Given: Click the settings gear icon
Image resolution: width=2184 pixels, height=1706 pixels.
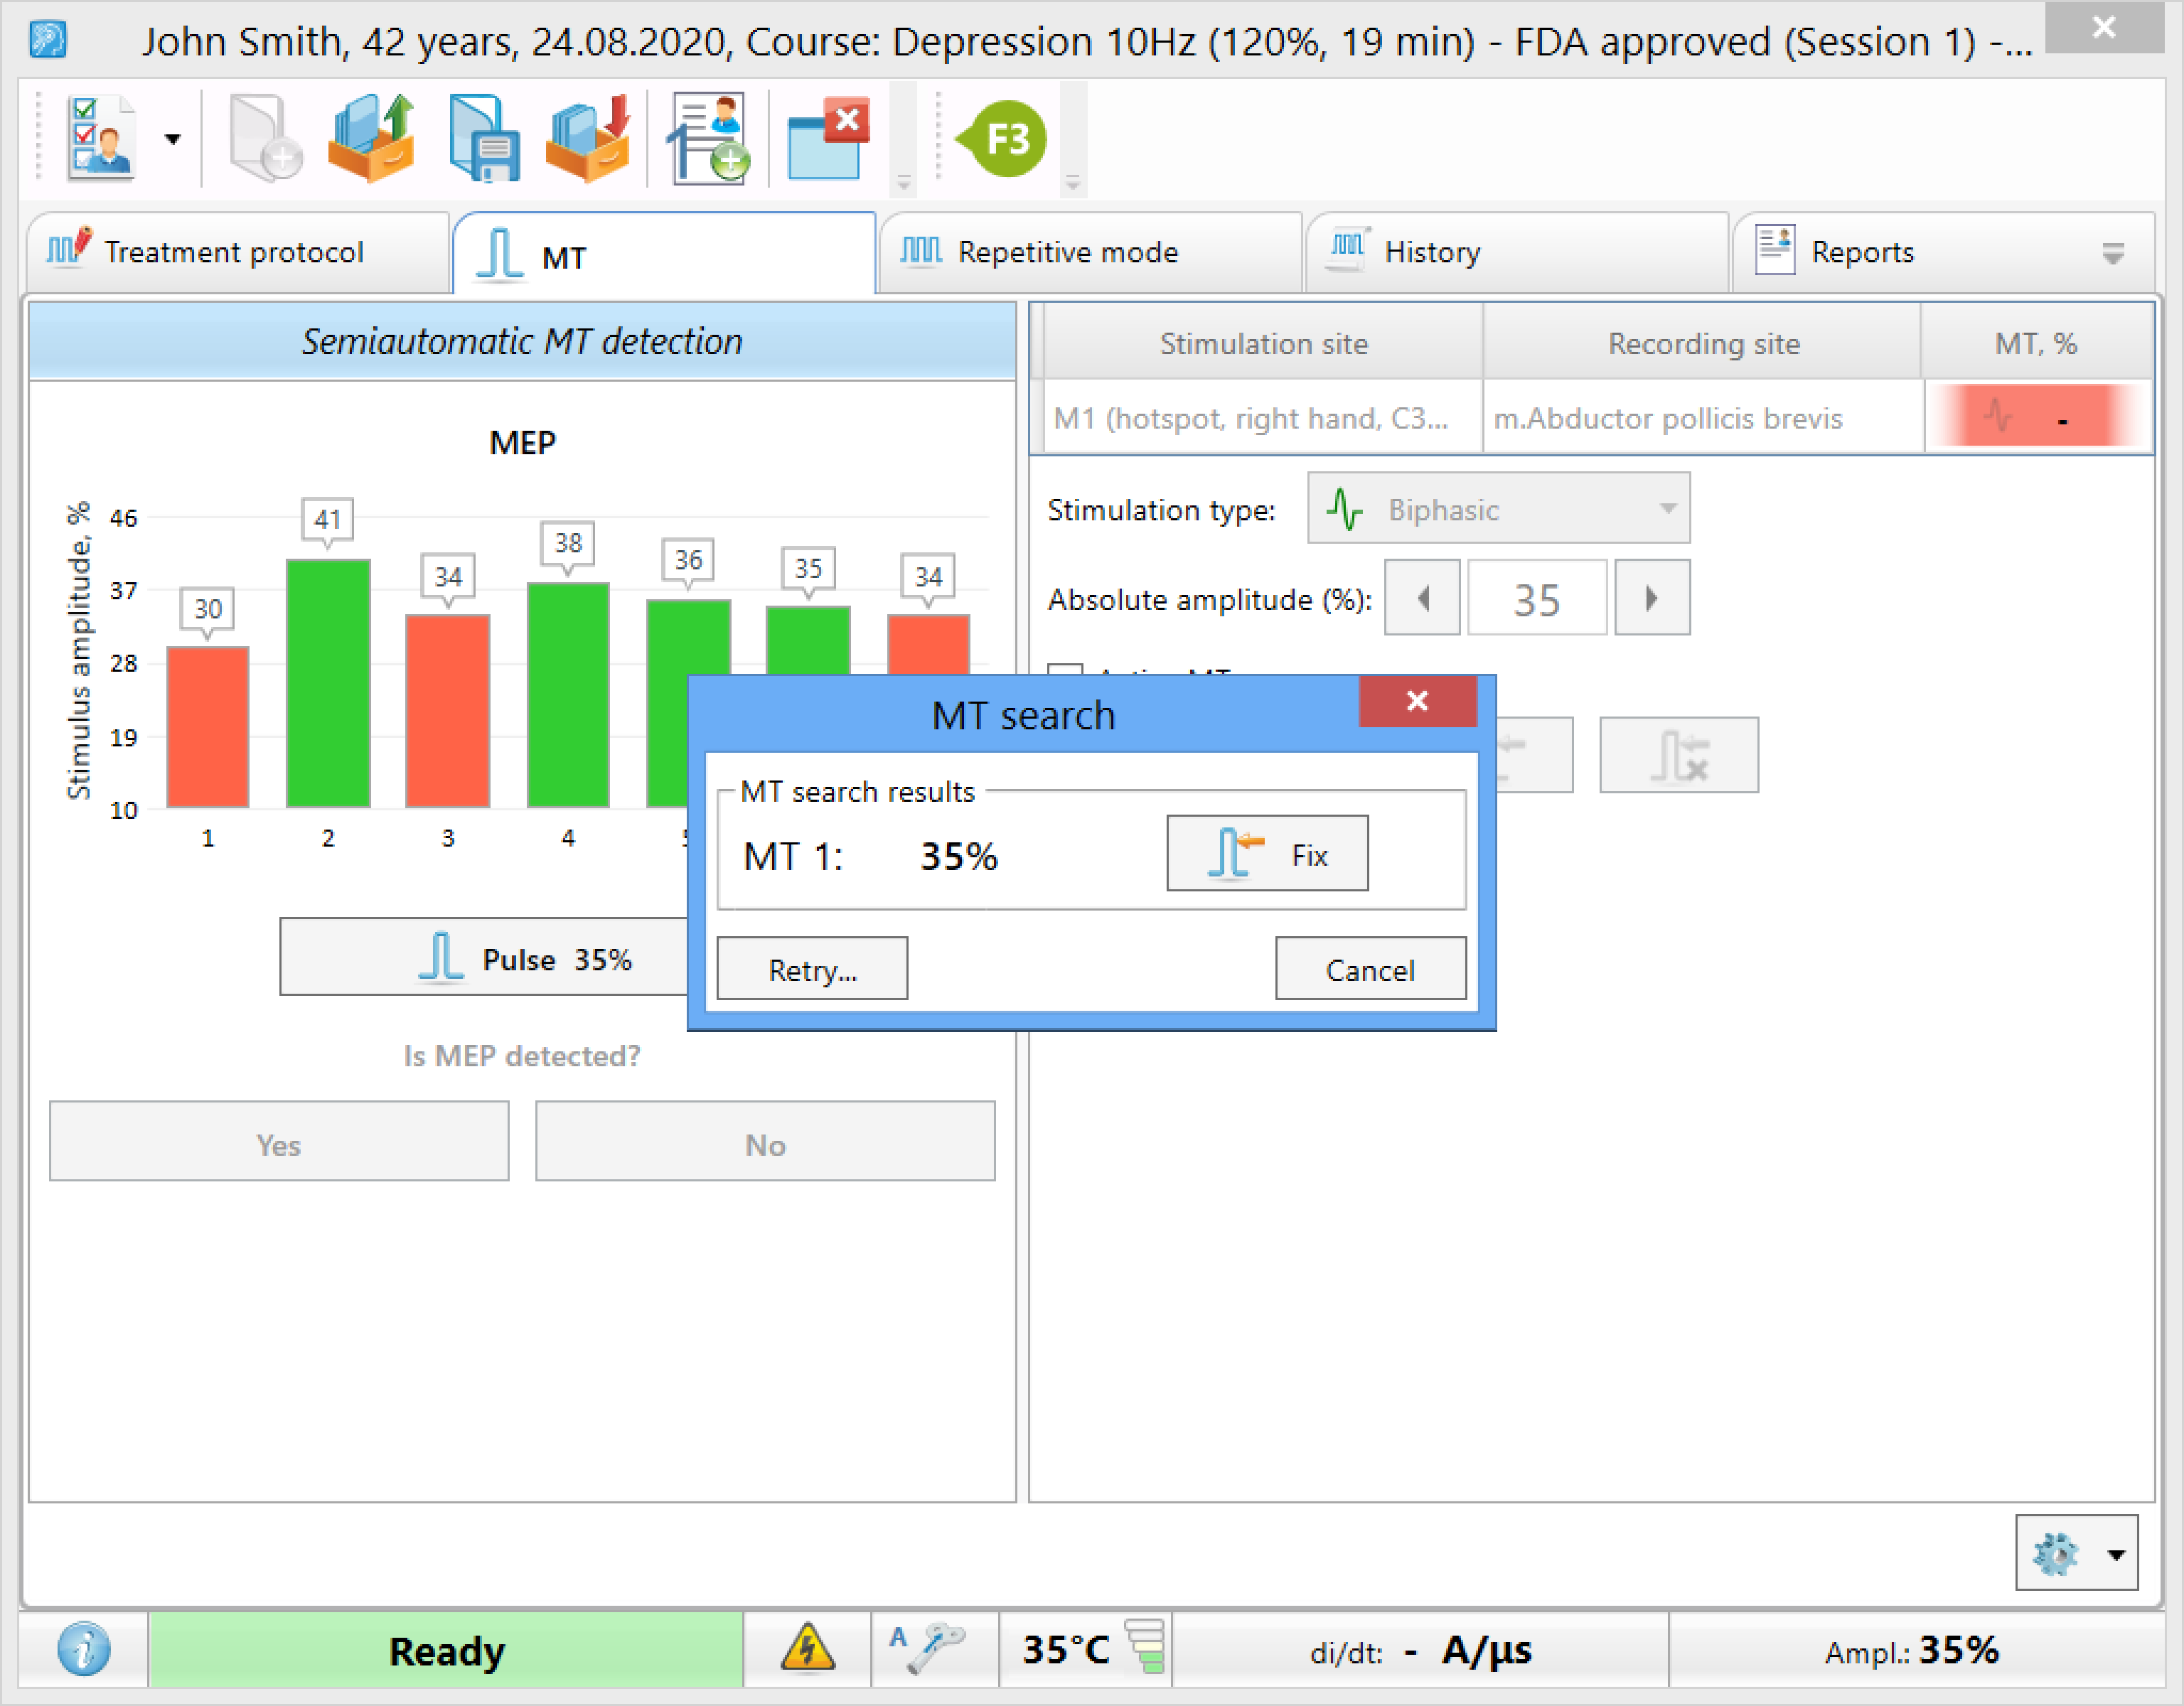Looking at the screenshot, I should click(x=2056, y=1553).
